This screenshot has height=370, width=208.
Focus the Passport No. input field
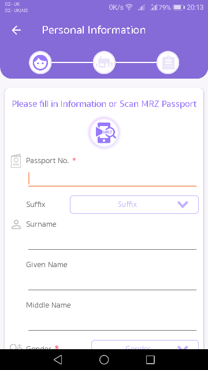pos(112,179)
